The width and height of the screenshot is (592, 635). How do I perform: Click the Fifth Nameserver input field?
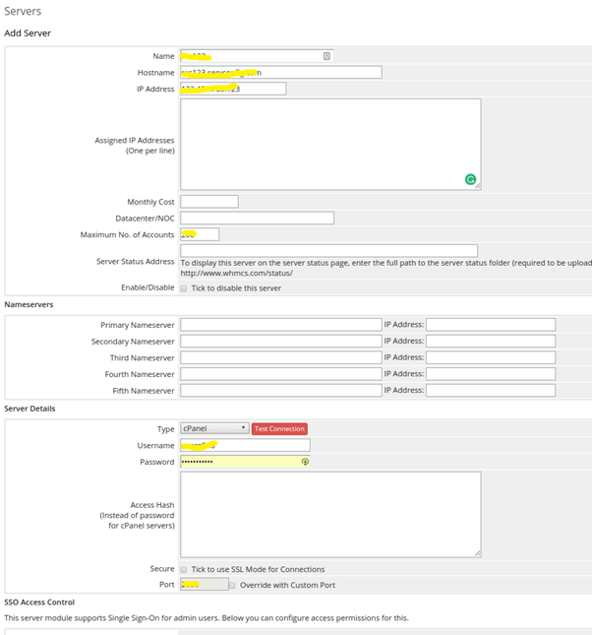tap(280, 391)
